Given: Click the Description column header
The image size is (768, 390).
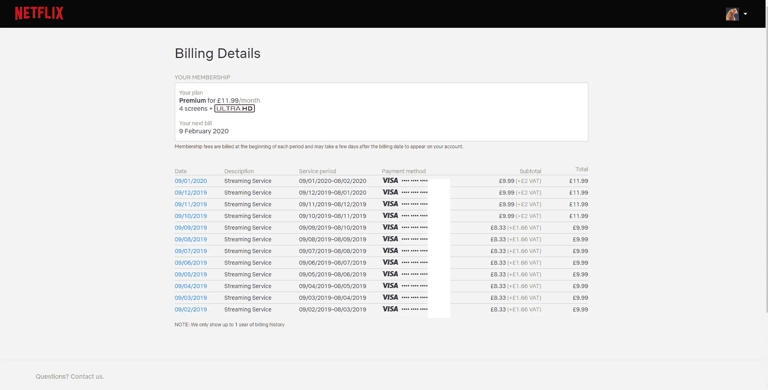Looking at the screenshot, I should click(239, 171).
